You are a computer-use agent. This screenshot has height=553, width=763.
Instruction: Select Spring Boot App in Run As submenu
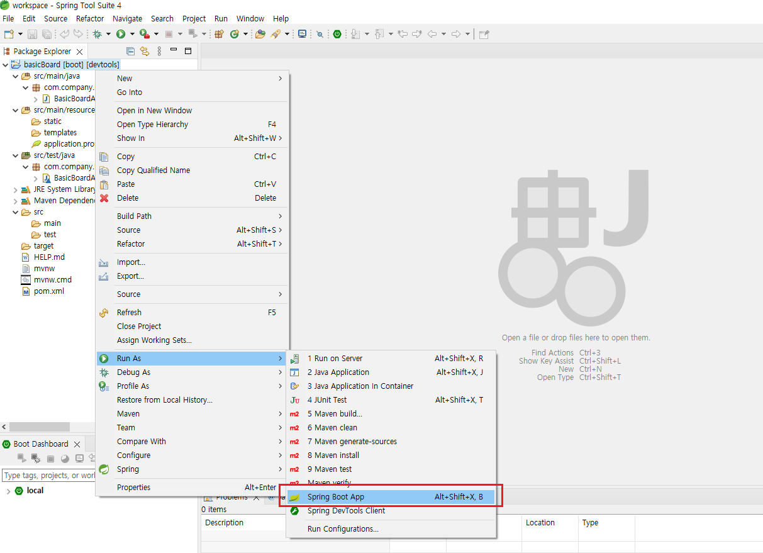tap(391, 497)
